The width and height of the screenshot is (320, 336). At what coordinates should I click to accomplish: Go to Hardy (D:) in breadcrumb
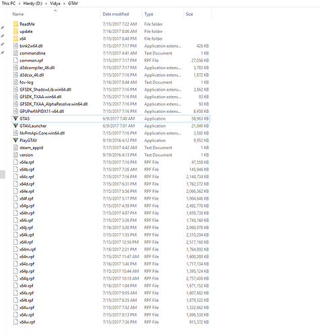(33, 3)
